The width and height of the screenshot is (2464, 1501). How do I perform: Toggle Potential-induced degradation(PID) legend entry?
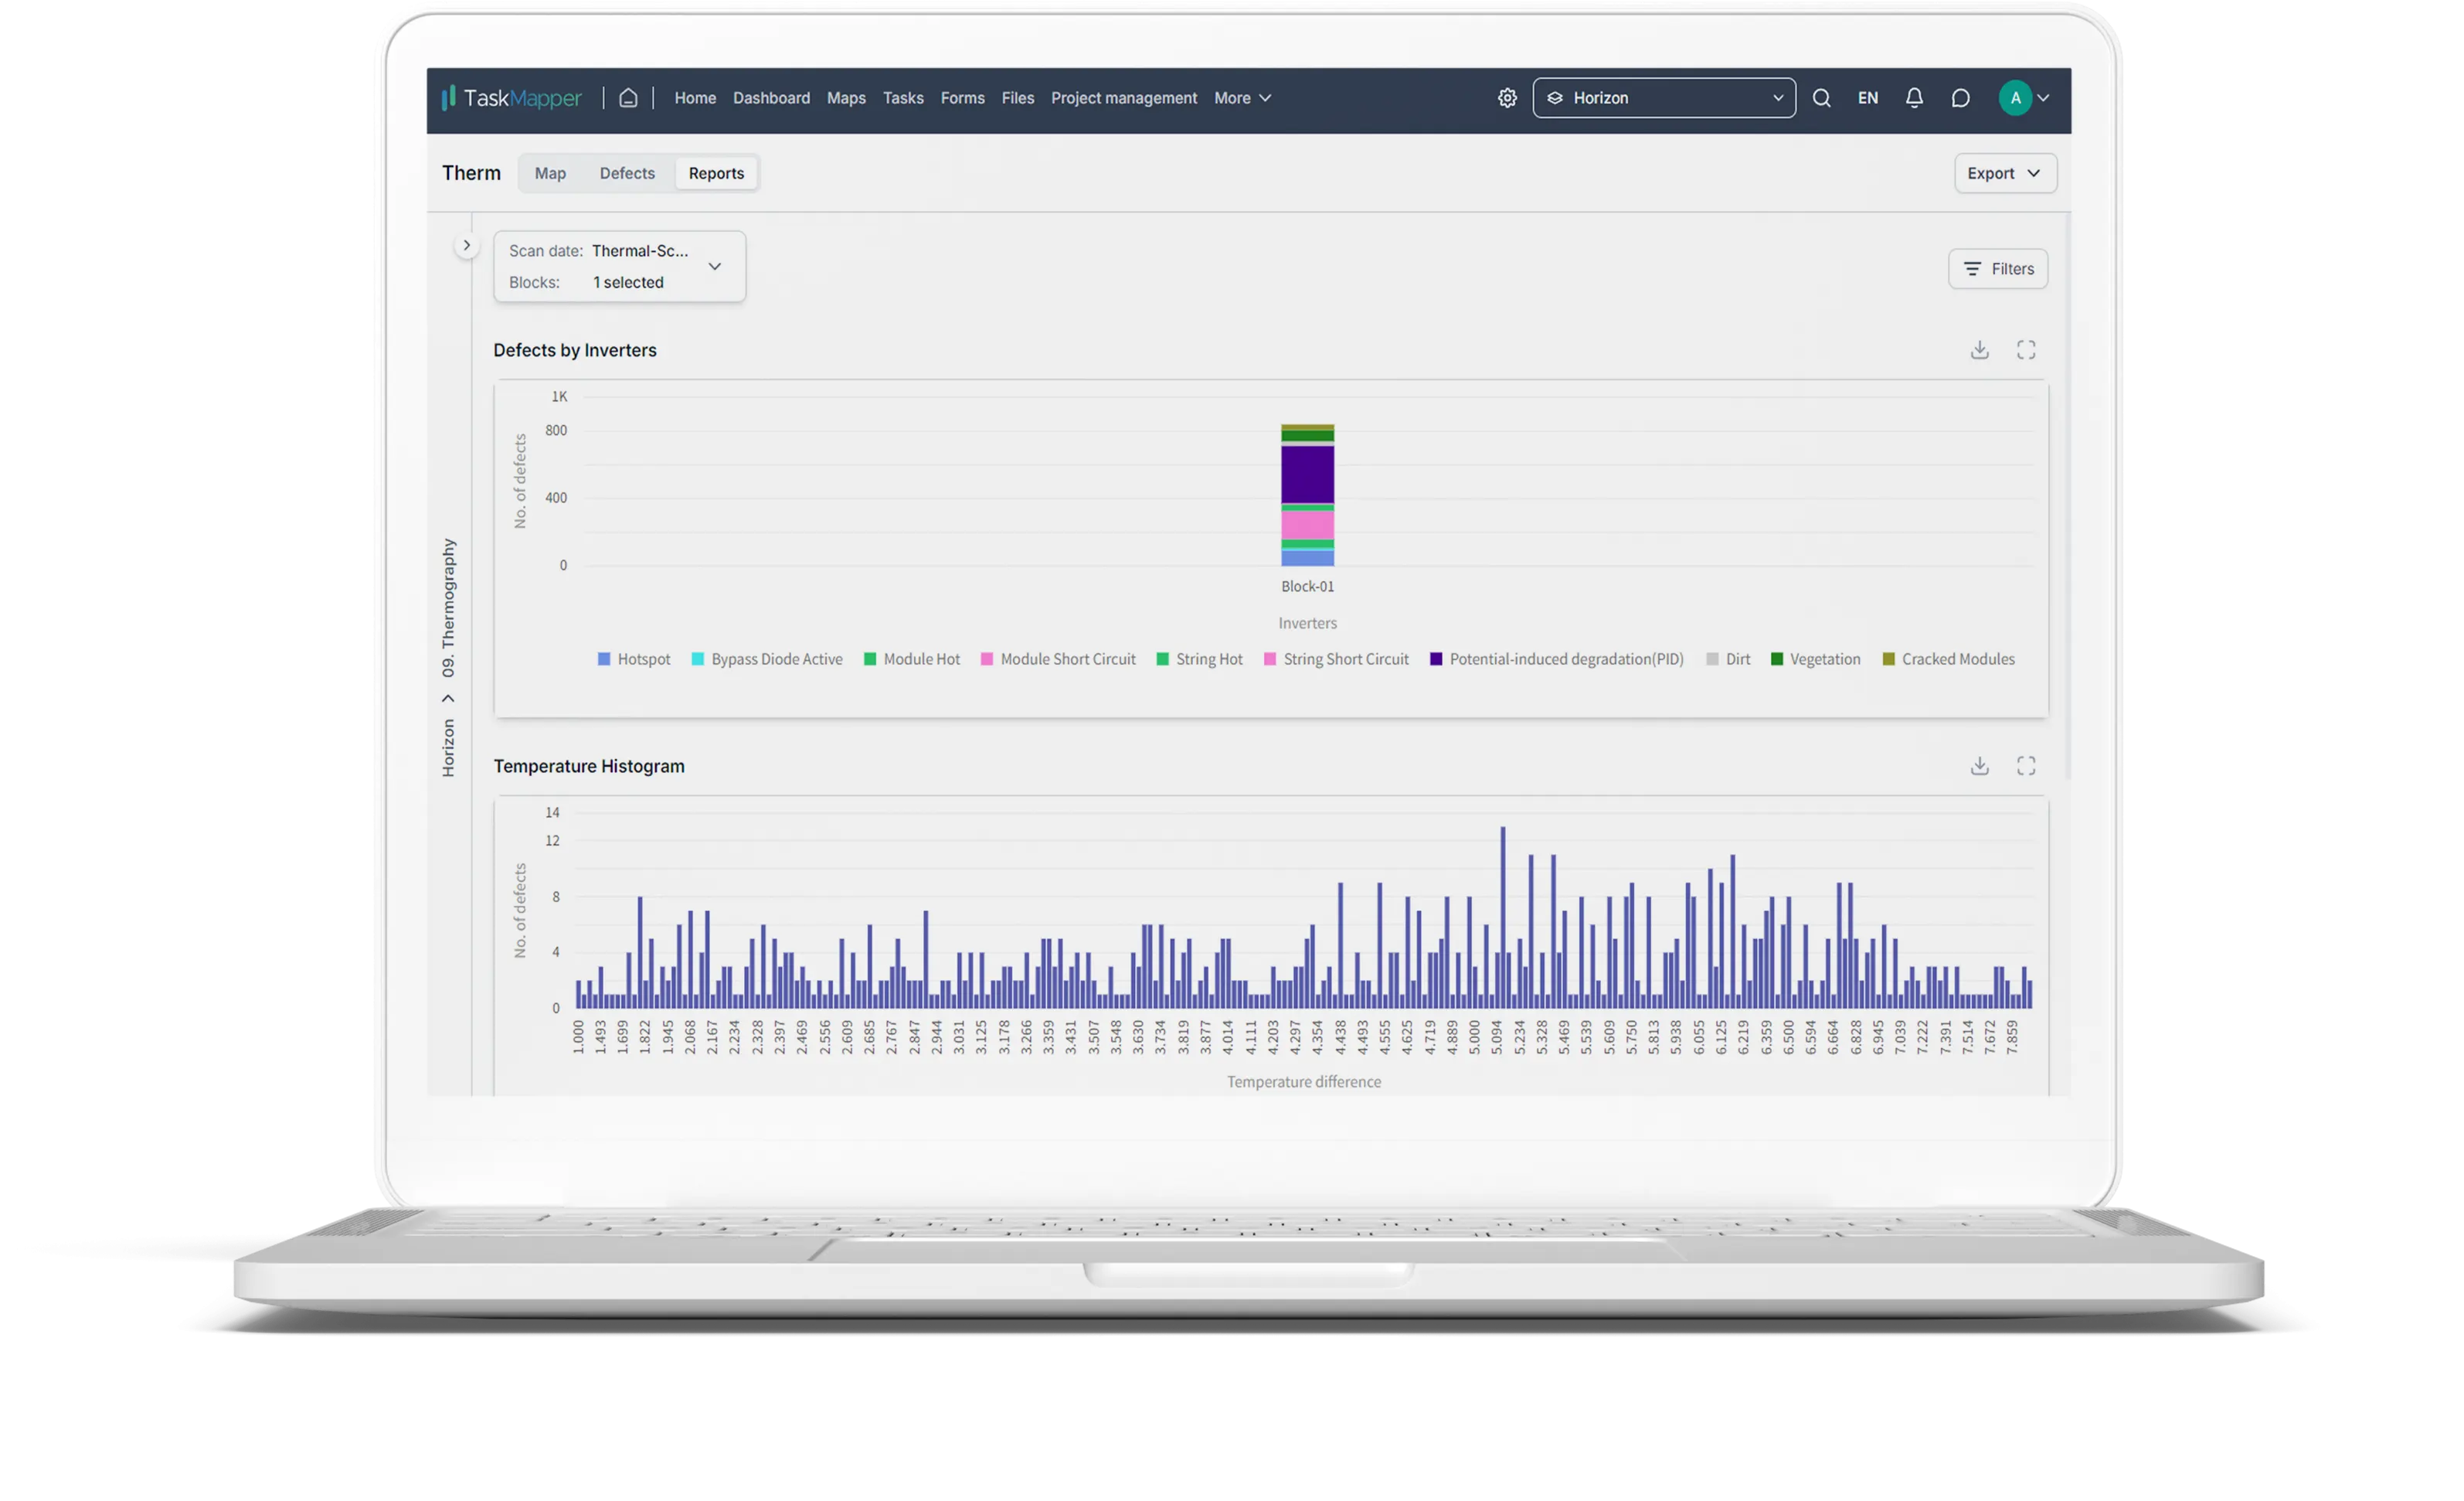click(1565, 659)
